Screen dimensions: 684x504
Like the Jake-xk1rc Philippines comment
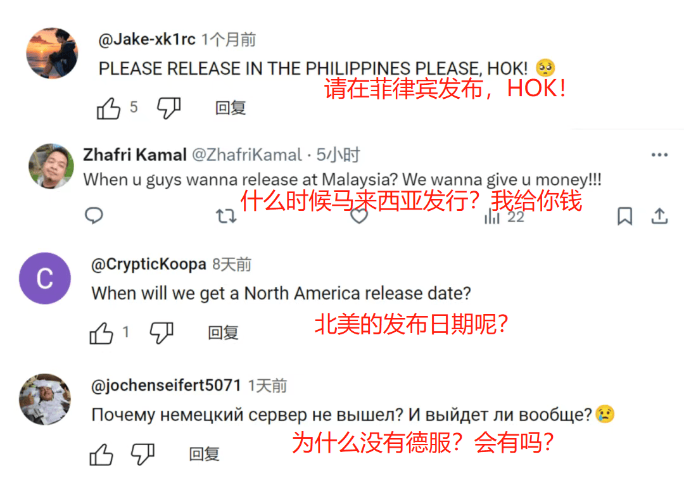point(108,108)
